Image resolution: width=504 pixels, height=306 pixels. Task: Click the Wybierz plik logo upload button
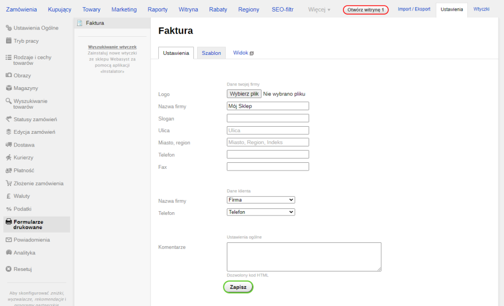tap(244, 94)
